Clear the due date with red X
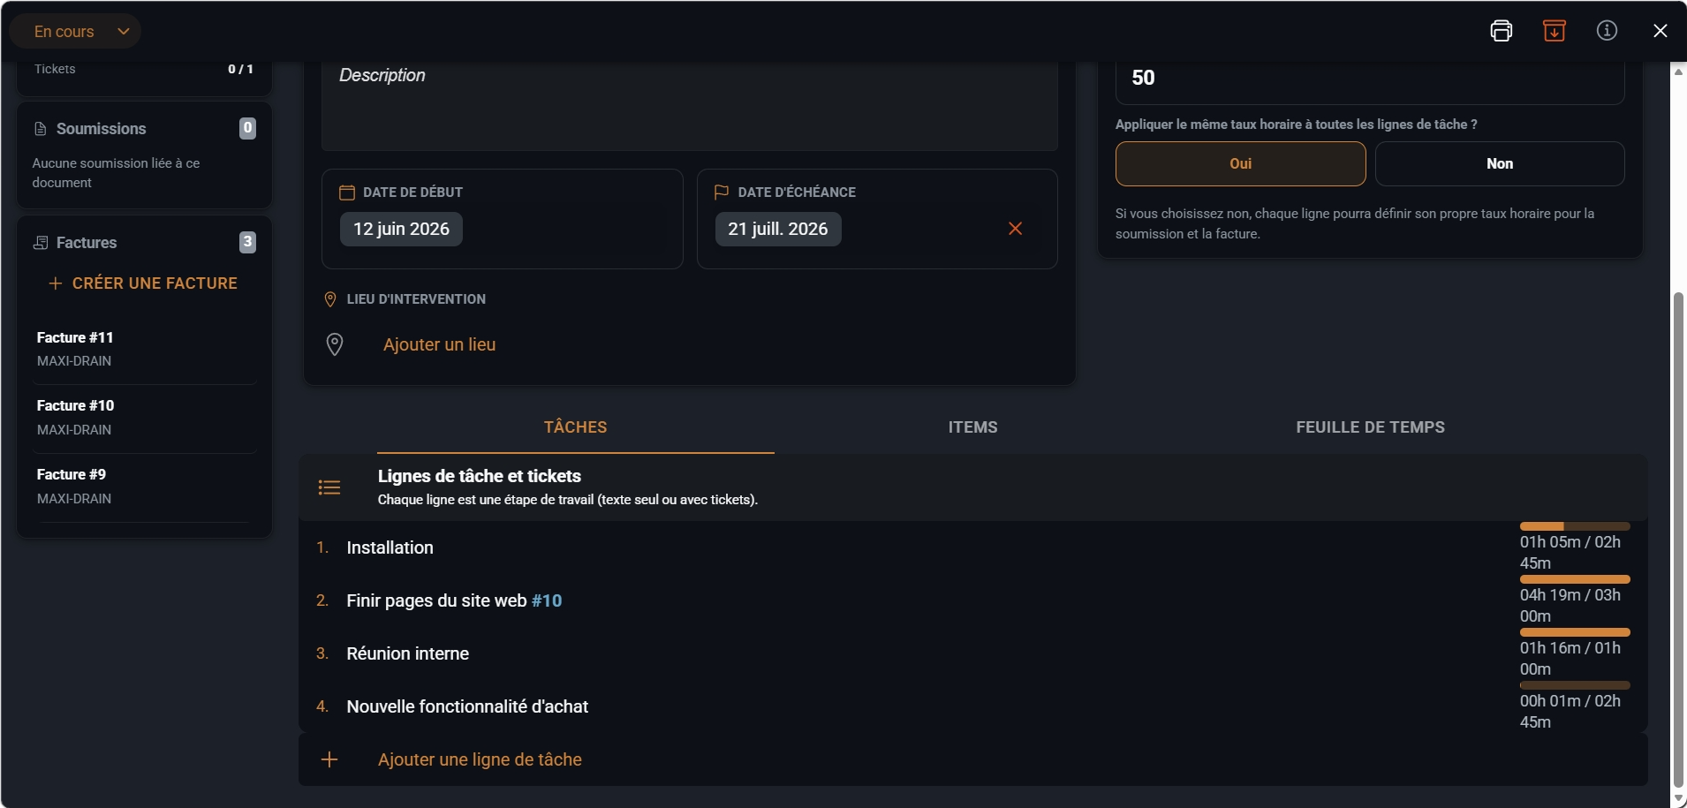This screenshot has height=808, width=1687. (x=1015, y=229)
